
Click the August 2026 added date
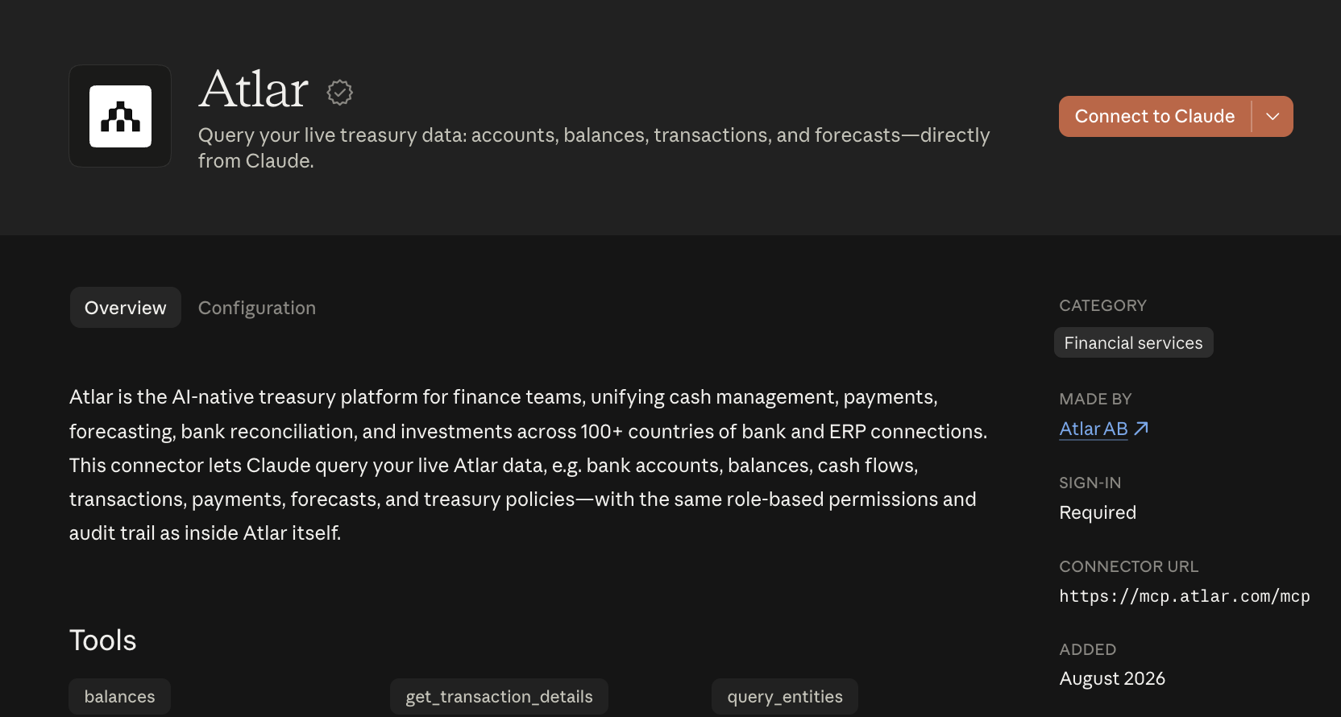point(1112,678)
